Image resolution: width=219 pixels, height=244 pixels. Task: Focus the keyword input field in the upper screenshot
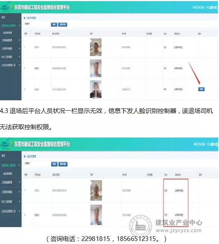(x=37, y=24)
